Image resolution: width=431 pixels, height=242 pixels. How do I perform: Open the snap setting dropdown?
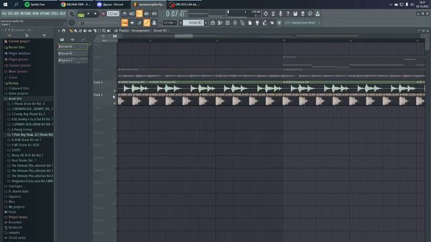[x=170, y=23]
